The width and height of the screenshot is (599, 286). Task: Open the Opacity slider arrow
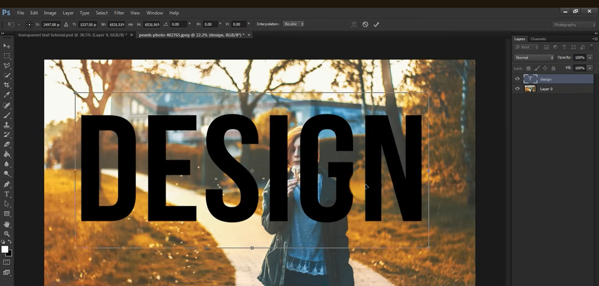tap(590, 57)
